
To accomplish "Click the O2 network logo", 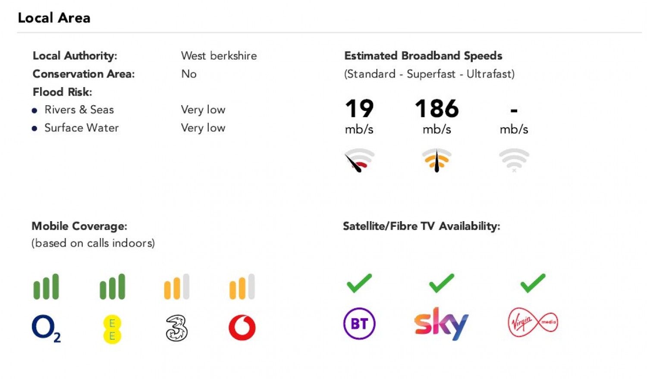I will pos(46,328).
